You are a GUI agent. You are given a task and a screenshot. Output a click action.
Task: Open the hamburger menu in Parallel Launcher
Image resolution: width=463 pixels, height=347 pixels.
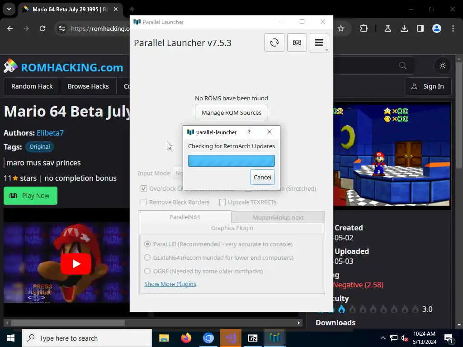pyautogui.click(x=319, y=43)
